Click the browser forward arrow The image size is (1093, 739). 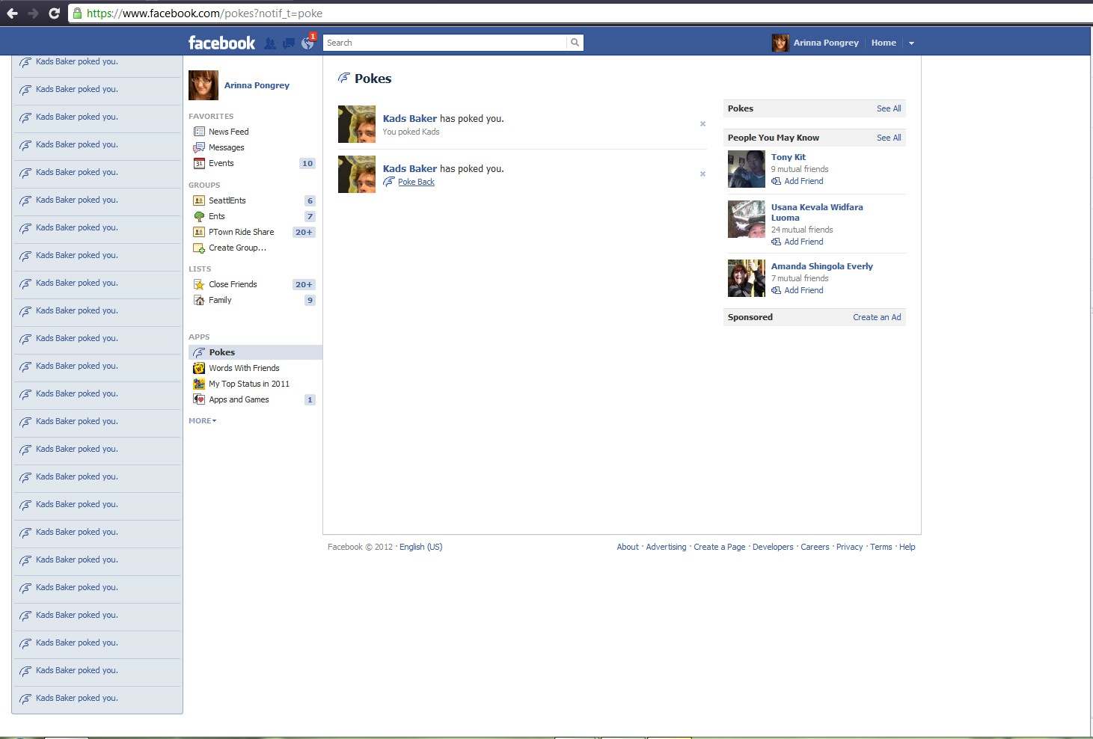pos(33,13)
